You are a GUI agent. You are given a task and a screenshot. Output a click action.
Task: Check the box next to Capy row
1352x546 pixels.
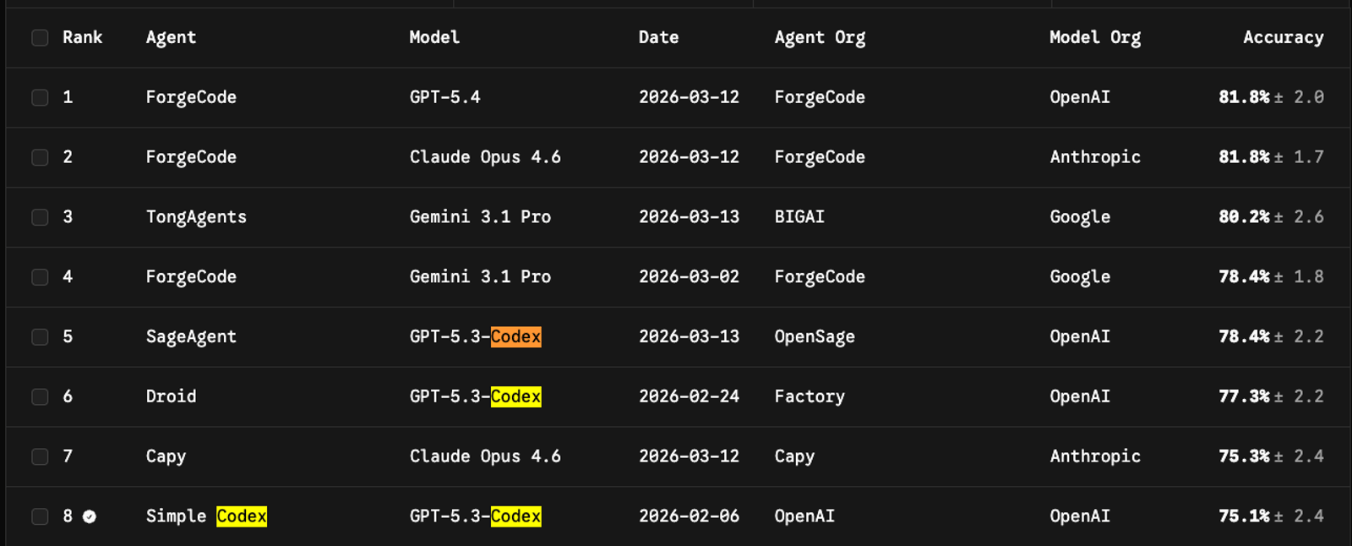tap(40, 457)
